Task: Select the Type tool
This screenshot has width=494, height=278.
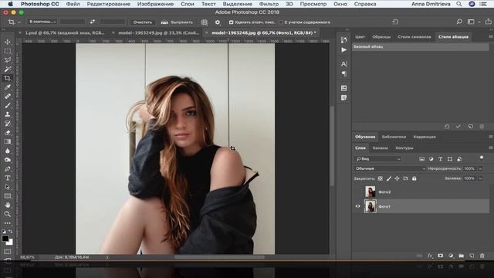Action: 8,178
